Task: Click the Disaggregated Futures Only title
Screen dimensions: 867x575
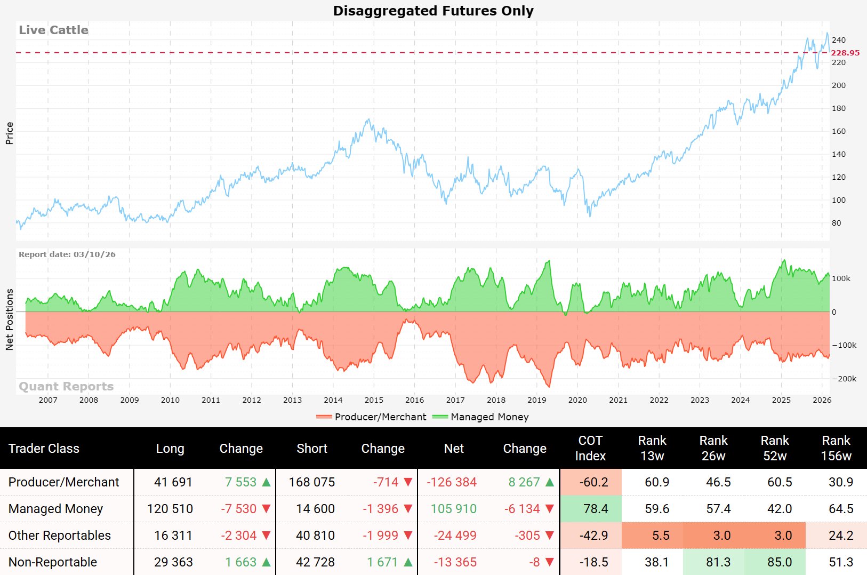Action: point(433,11)
